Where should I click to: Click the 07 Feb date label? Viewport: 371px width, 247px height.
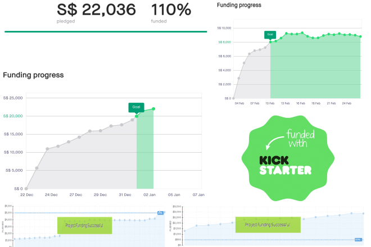255,103
